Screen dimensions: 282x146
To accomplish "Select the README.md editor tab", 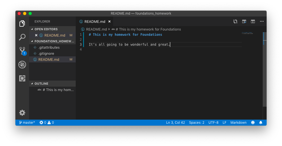I will pos(95,22).
